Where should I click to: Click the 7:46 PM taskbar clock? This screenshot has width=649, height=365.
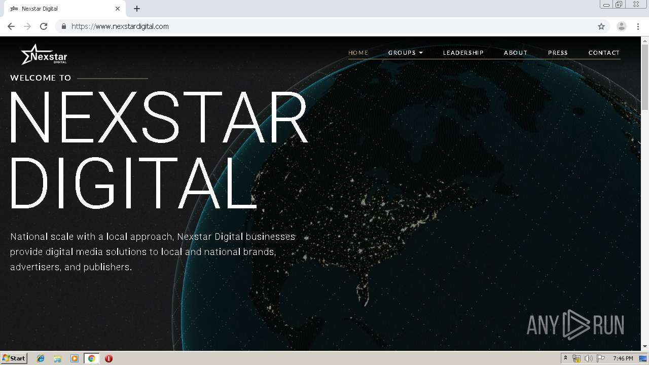pyautogui.click(x=623, y=358)
